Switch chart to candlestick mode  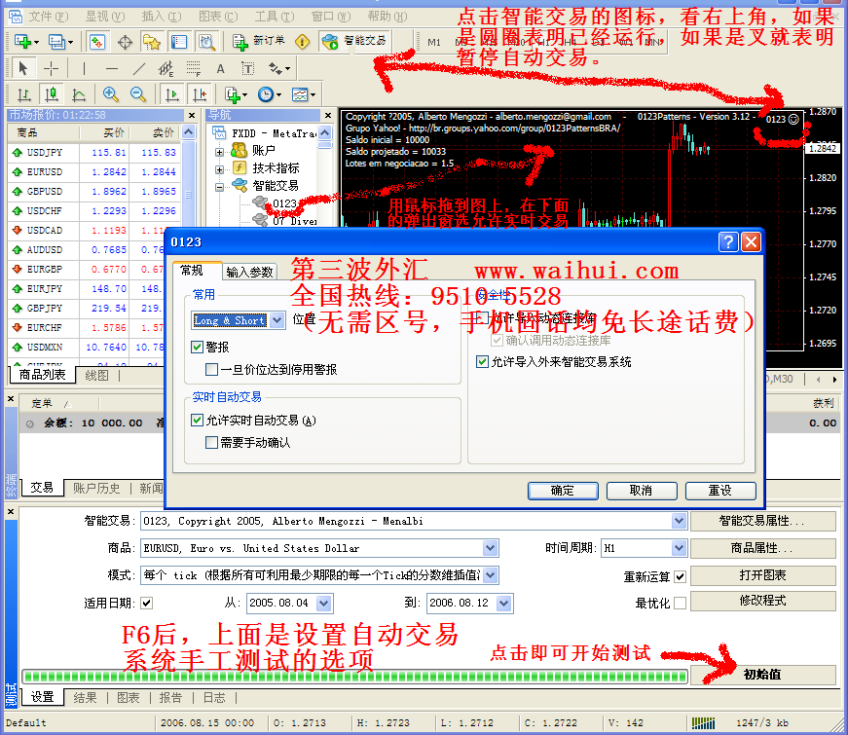tap(52, 95)
